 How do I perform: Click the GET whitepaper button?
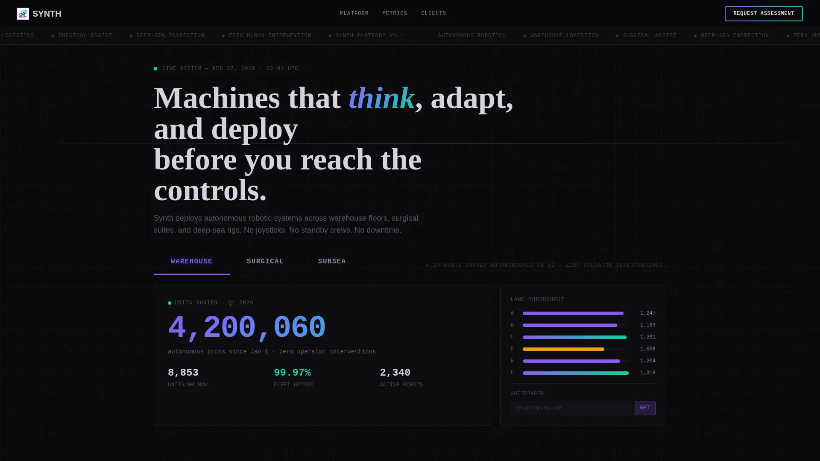click(645, 408)
